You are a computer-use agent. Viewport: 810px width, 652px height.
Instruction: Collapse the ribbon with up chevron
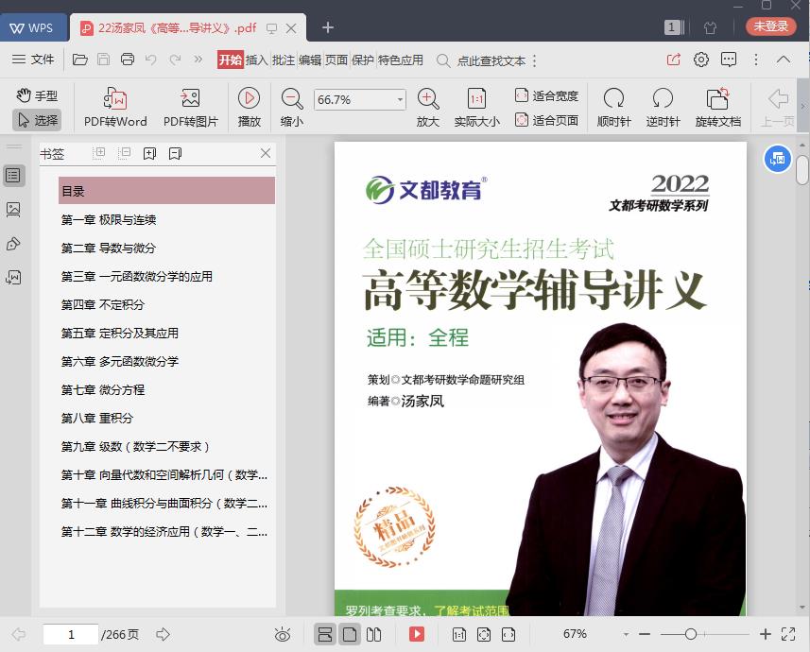784,60
